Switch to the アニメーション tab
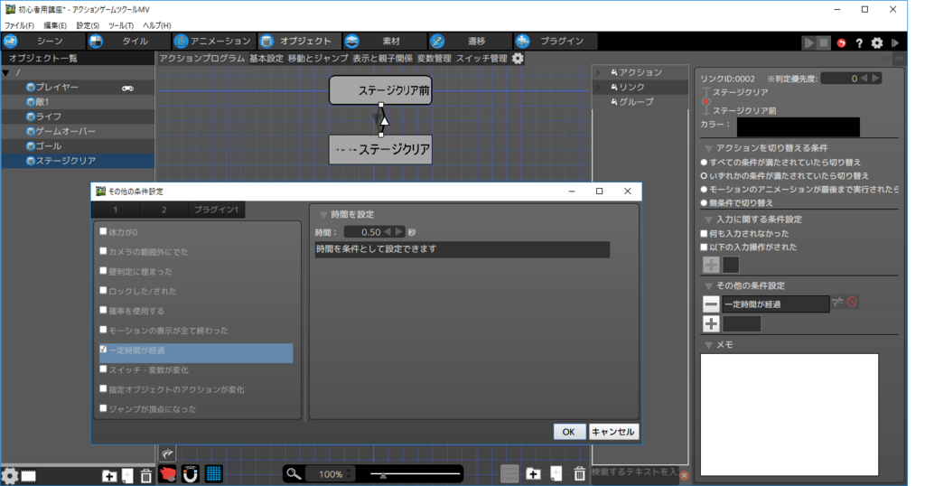This screenshot has height=486, width=925. [213, 42]
